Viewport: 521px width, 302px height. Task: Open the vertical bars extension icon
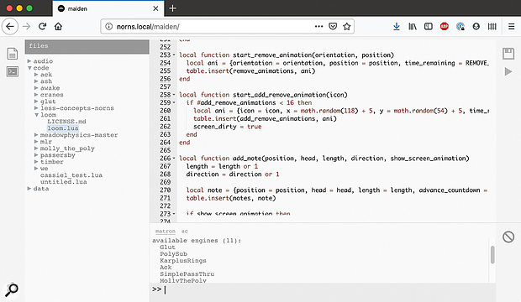[x=492, y=26]
